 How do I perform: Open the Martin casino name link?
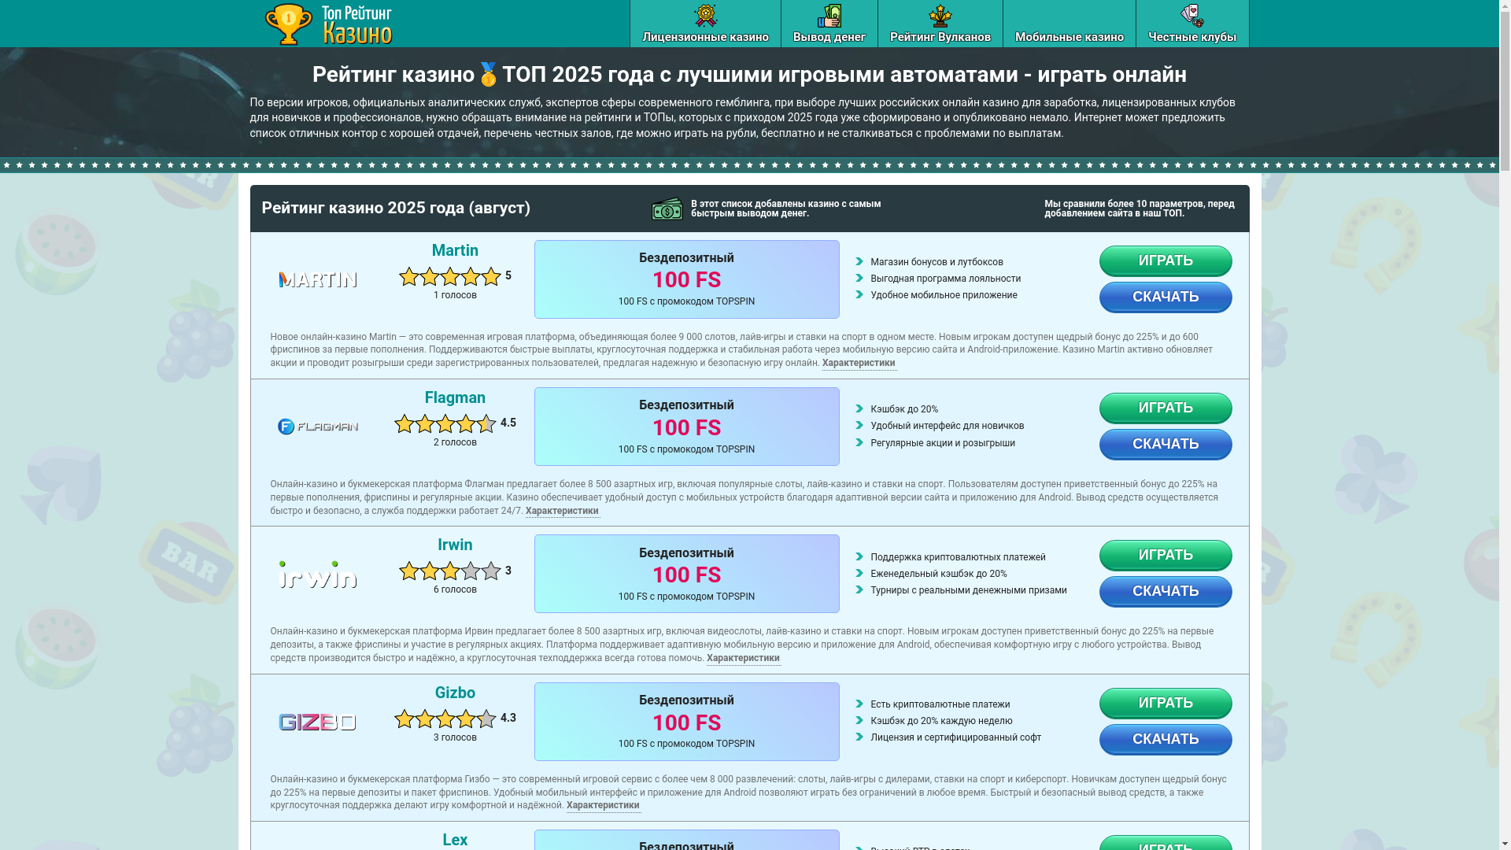point(455,250)
